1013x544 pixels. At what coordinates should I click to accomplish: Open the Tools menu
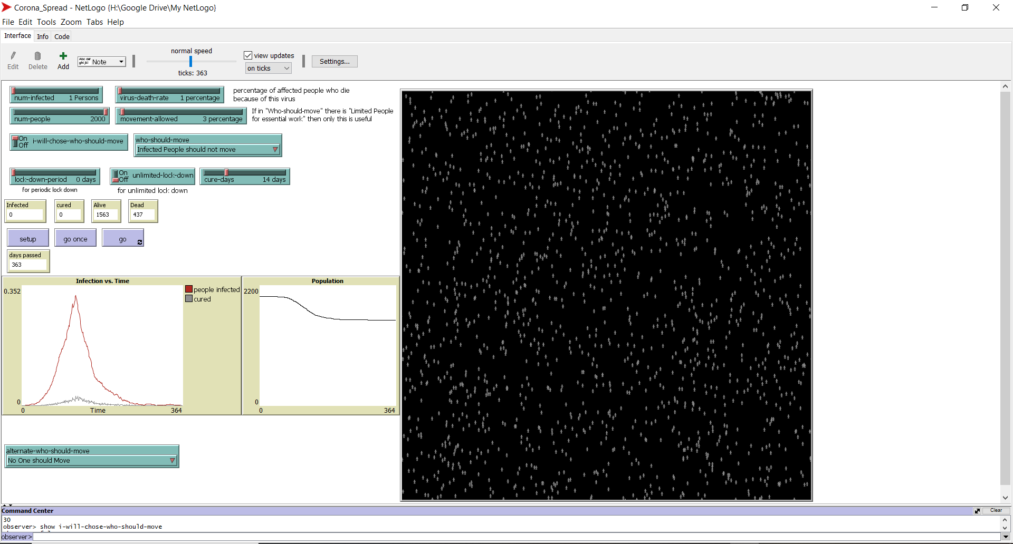46,22
